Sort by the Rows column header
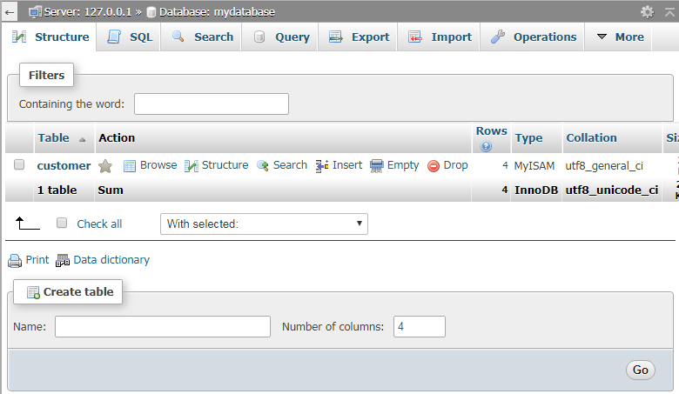Viewport: 679px width, 394px height. point(492,130)
